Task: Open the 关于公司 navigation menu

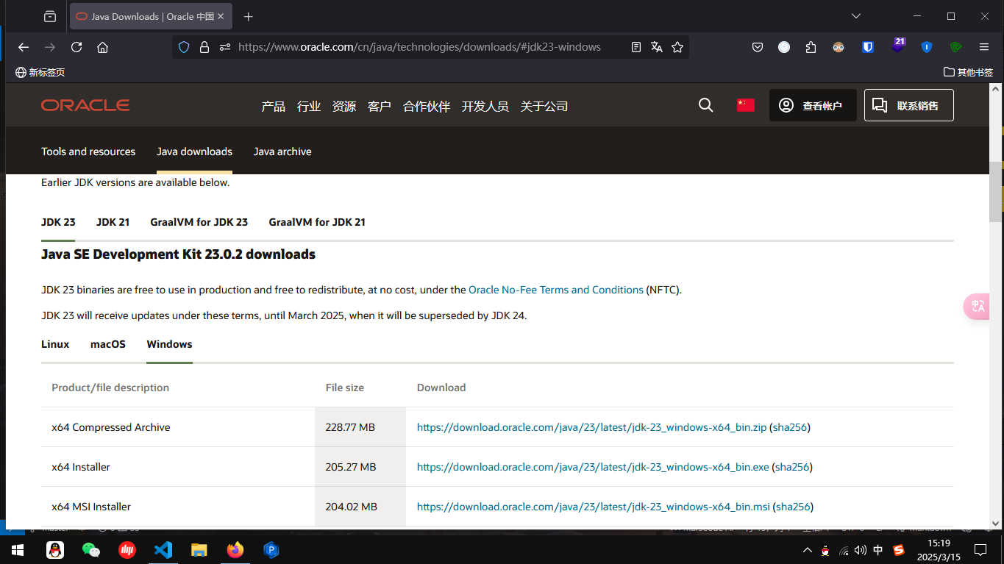Action: point(544,106)
